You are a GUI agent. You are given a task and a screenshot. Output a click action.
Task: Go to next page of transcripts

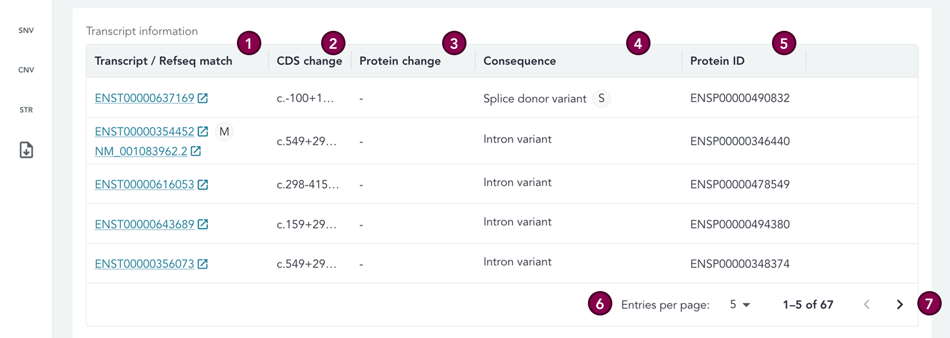[900, 304]
